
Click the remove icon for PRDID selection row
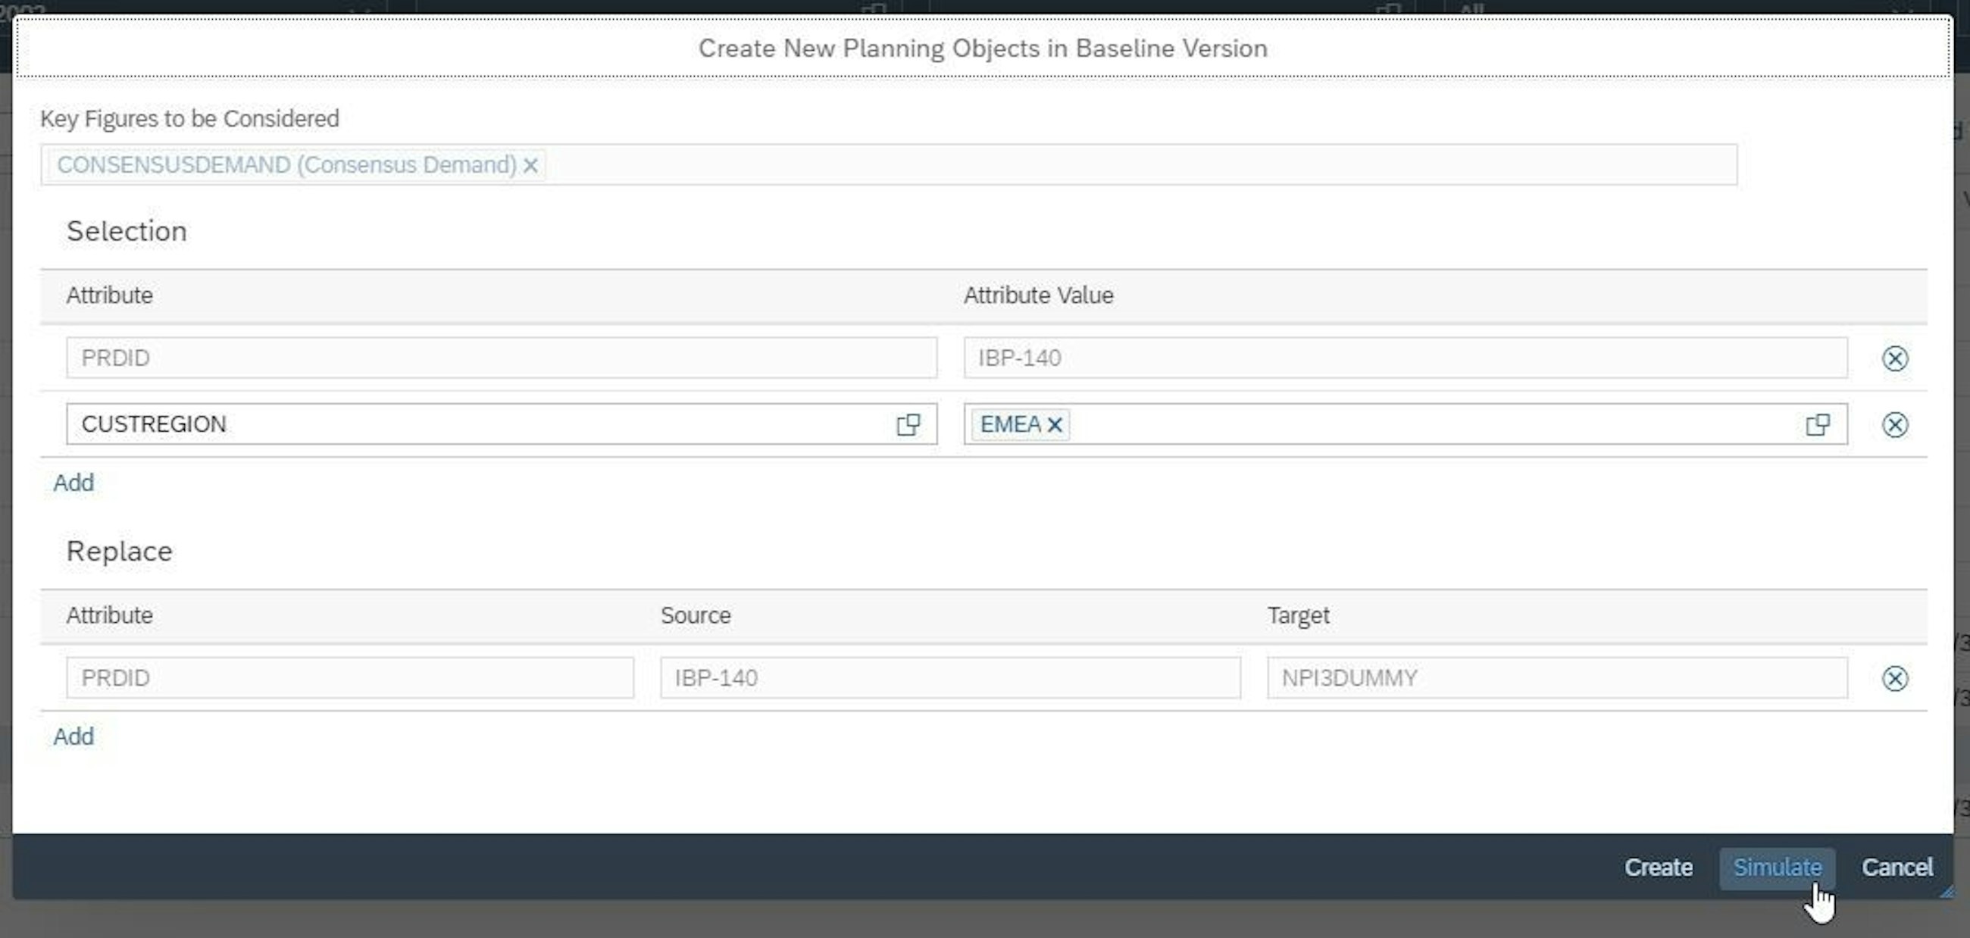pos(1895,358)
